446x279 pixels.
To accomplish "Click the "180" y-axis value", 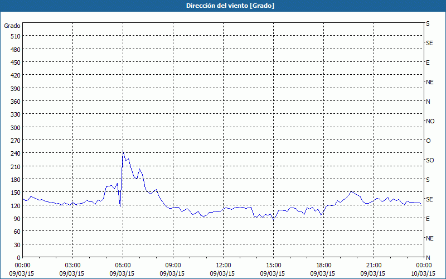I will (16, 180).
